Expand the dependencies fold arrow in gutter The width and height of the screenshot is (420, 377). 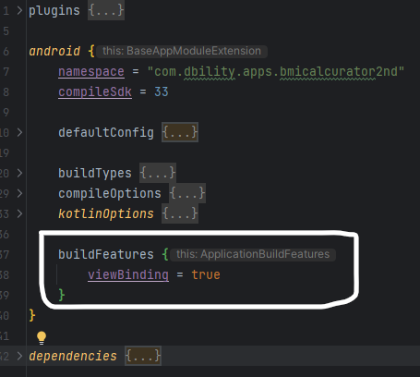point(19,356)
